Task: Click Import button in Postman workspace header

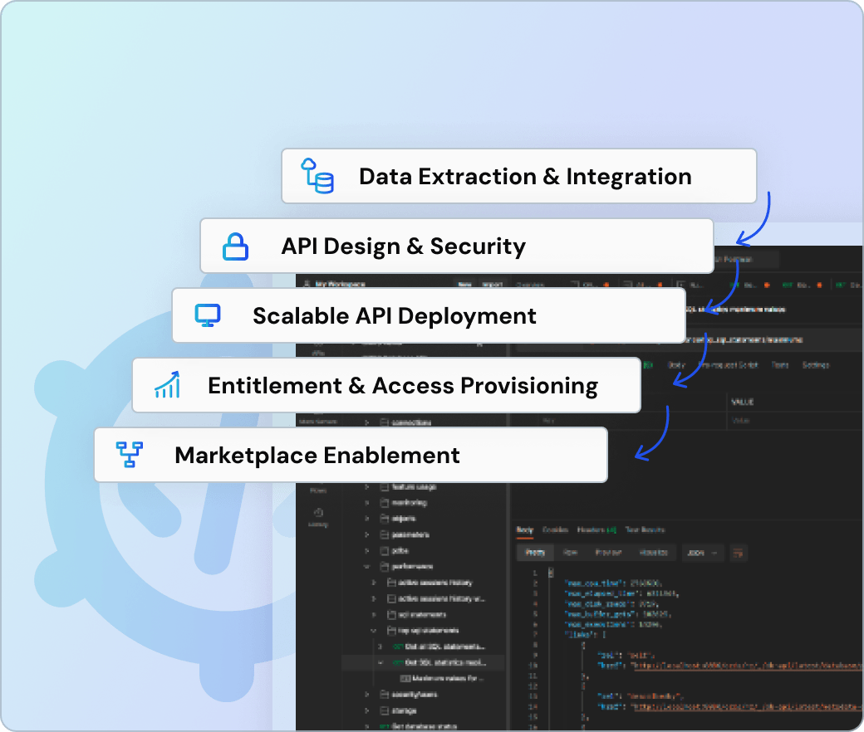Action: (492, 284)
